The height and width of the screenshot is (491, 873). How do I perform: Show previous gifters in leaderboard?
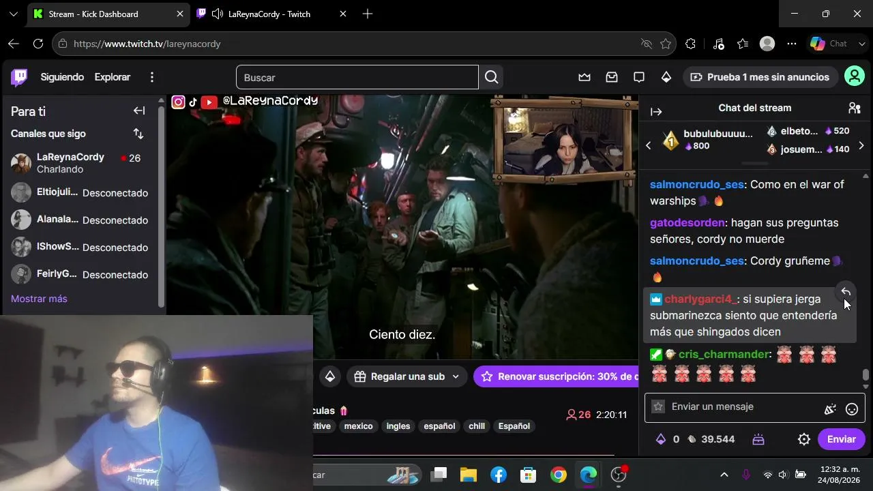coord(649,145)
